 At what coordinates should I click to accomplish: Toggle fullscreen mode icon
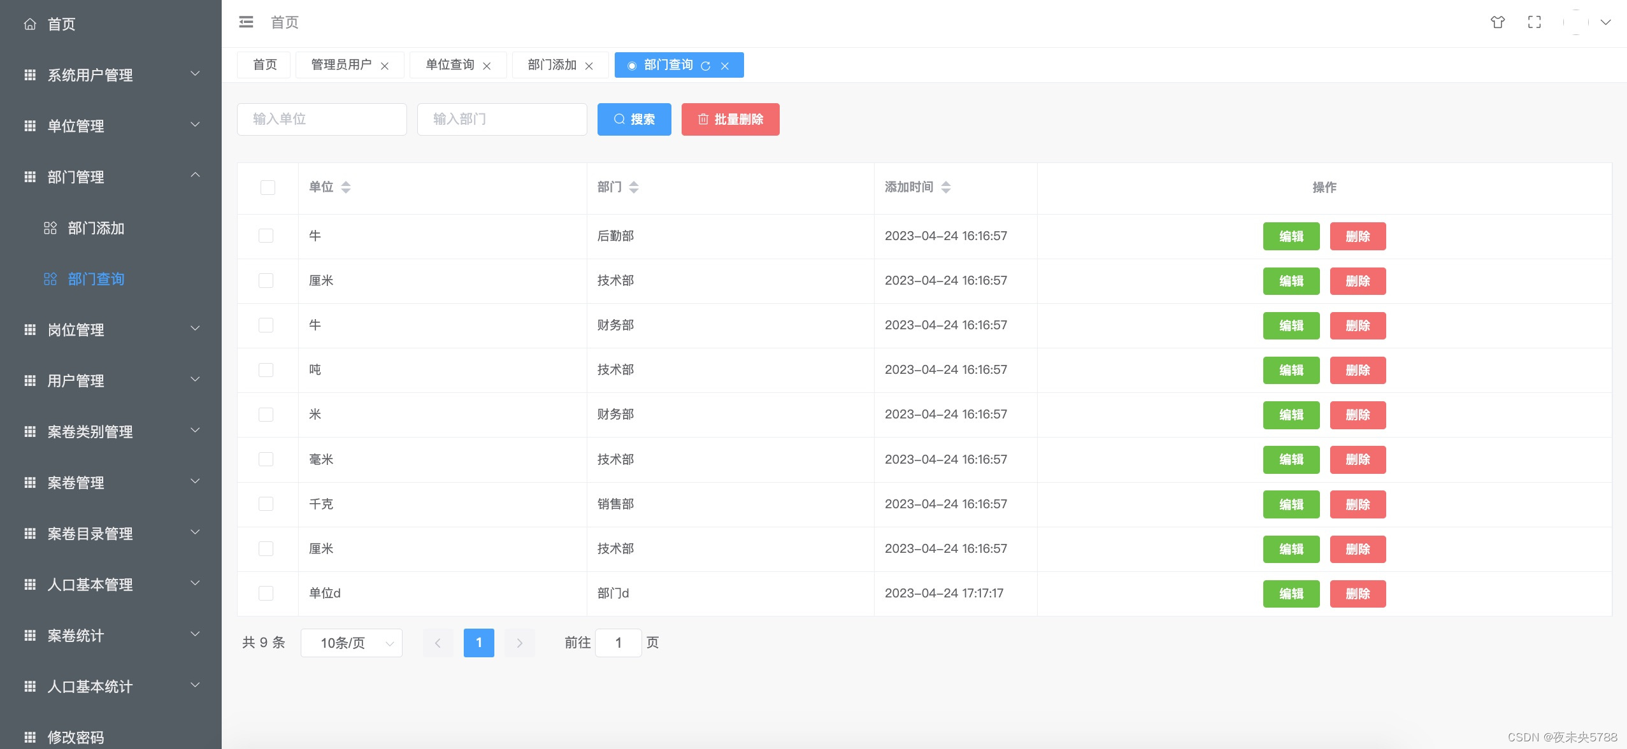(1535, 22)
